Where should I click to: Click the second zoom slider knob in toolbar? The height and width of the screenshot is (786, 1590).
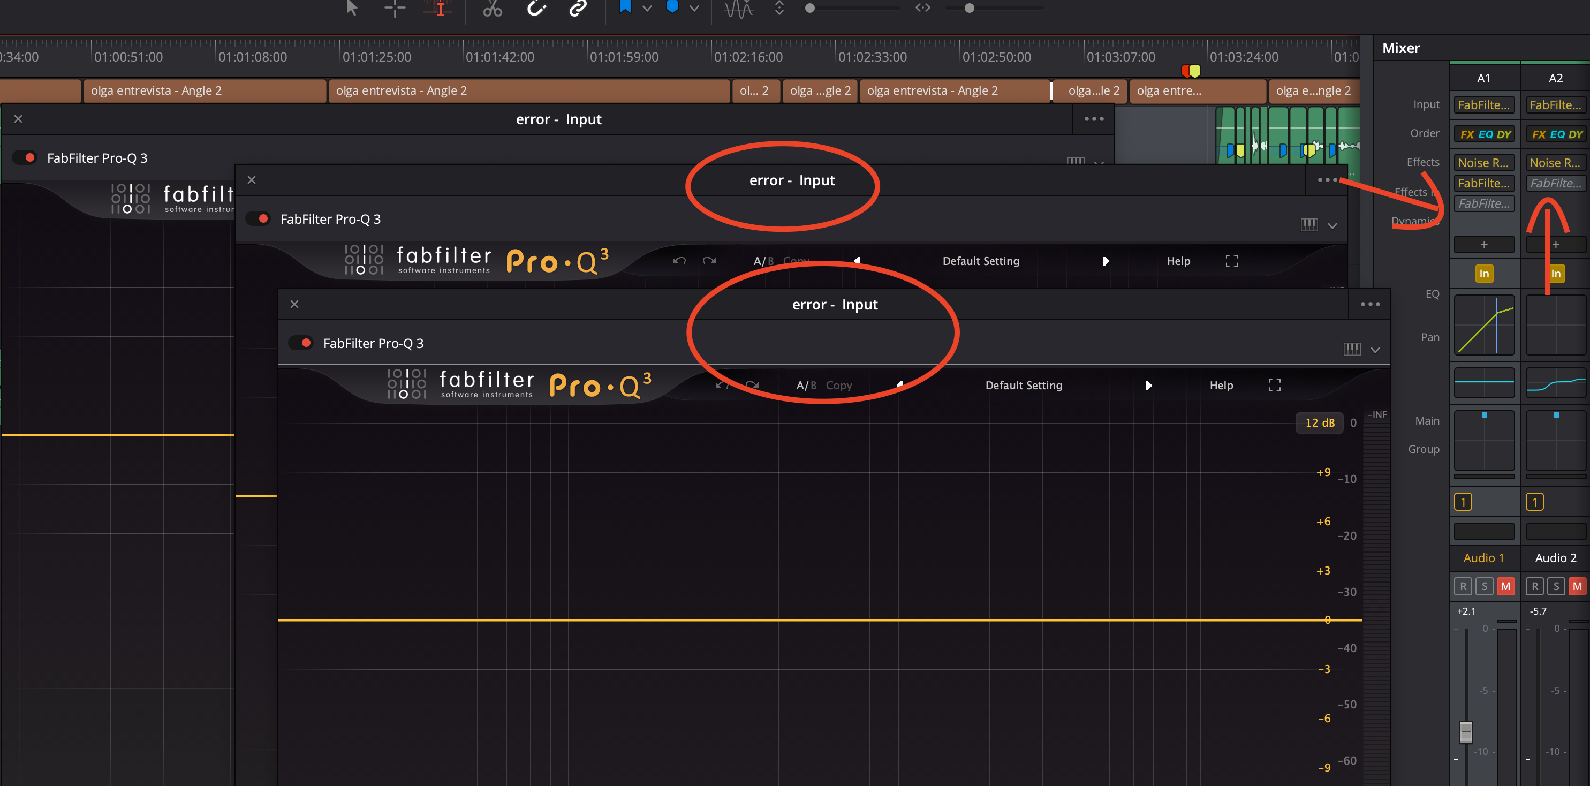click(x=969, y=8)
